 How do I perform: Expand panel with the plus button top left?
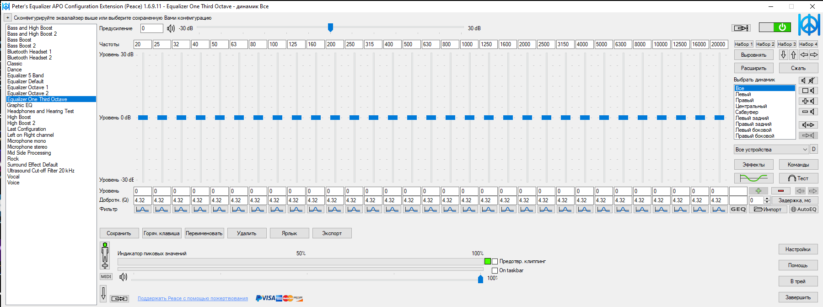point(8,18)
